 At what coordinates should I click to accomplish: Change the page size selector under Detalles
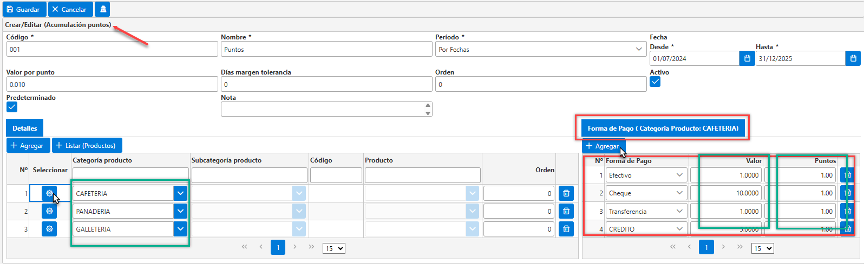point(334,248)
